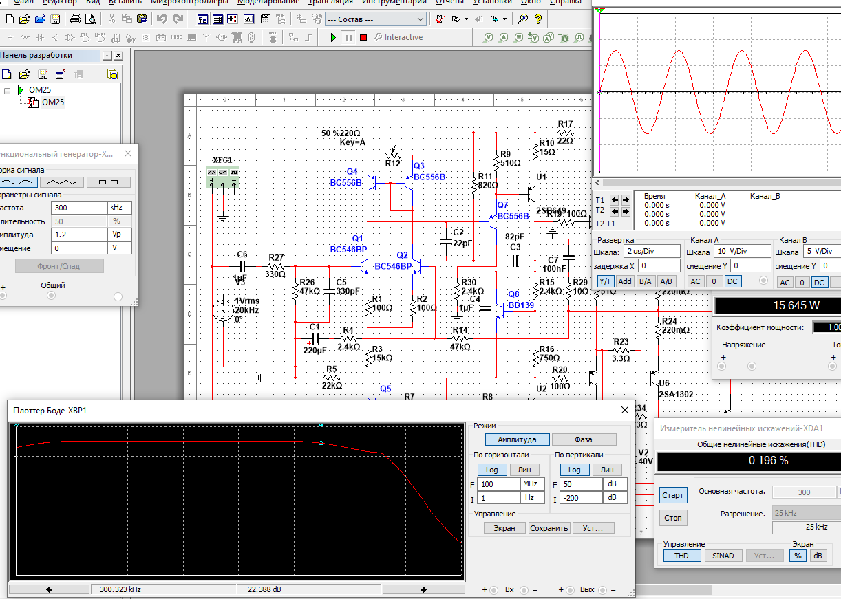Click the print icon in the toolbar

click(x=76, y=19)
